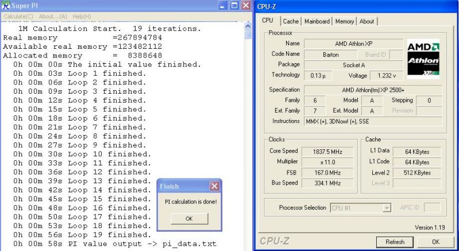Screen dimensions: 459x251
Task: Click the Name field showing AMD Athlon XP
Action: tap(353, 44)
